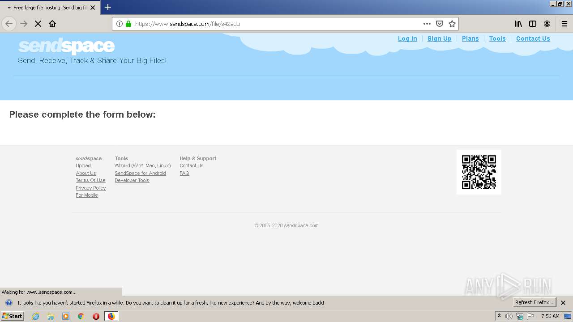Open the Sign Up link
The image size is (573, 322).
click(440, 38)
